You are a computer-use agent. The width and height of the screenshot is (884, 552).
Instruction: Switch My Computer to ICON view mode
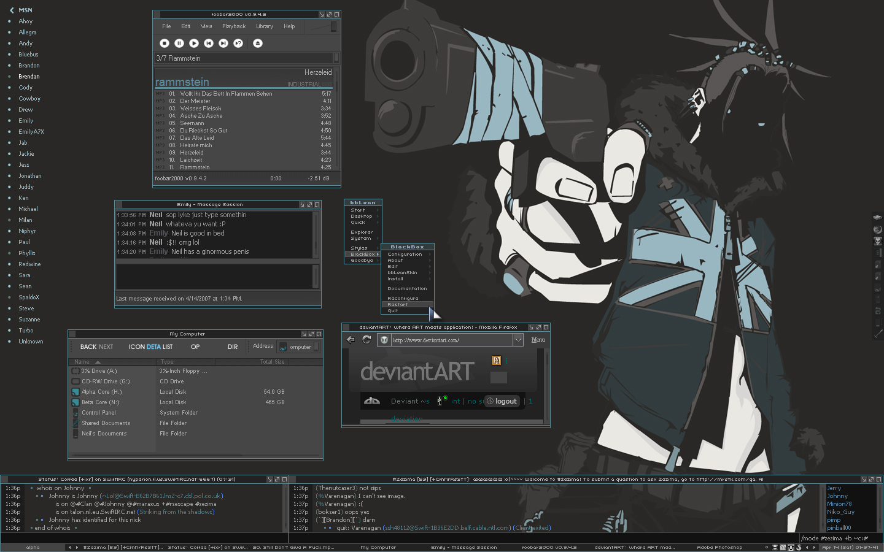pyautogui.click(x=136, y=347)
